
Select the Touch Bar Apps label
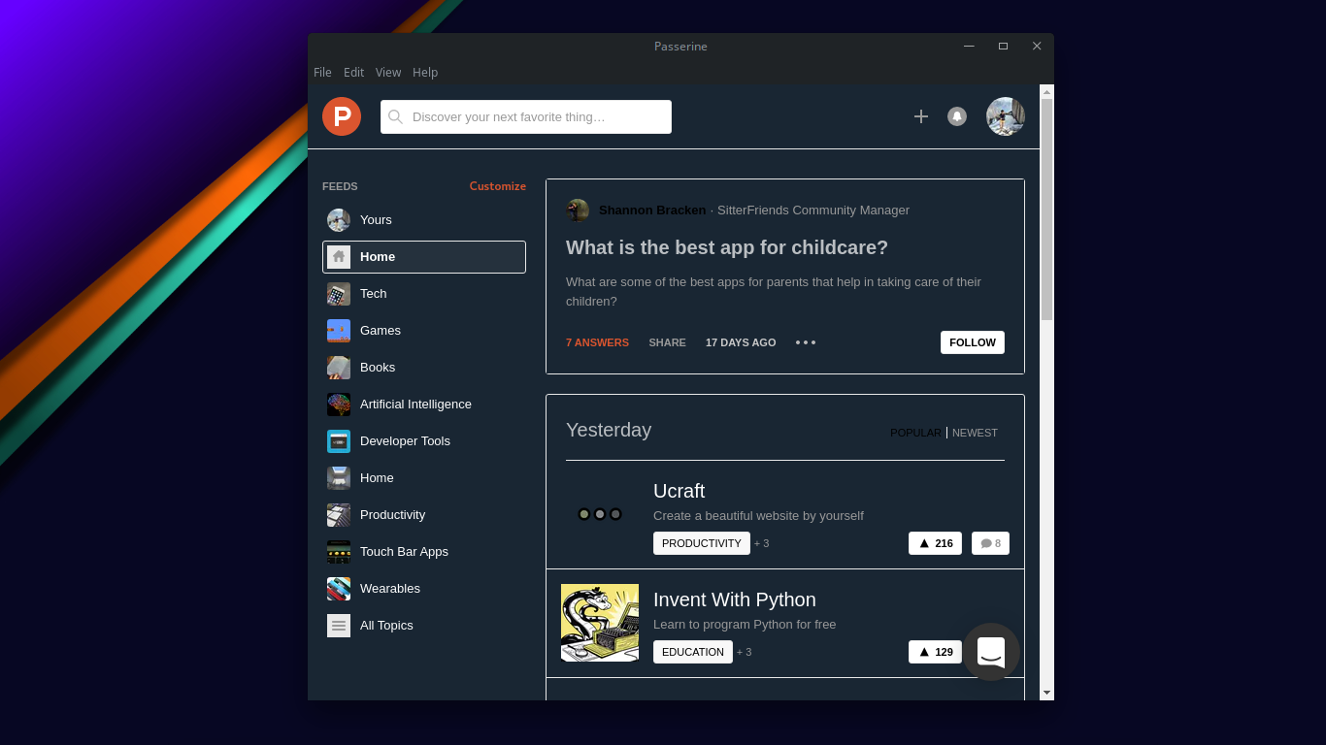click(404, 552)
